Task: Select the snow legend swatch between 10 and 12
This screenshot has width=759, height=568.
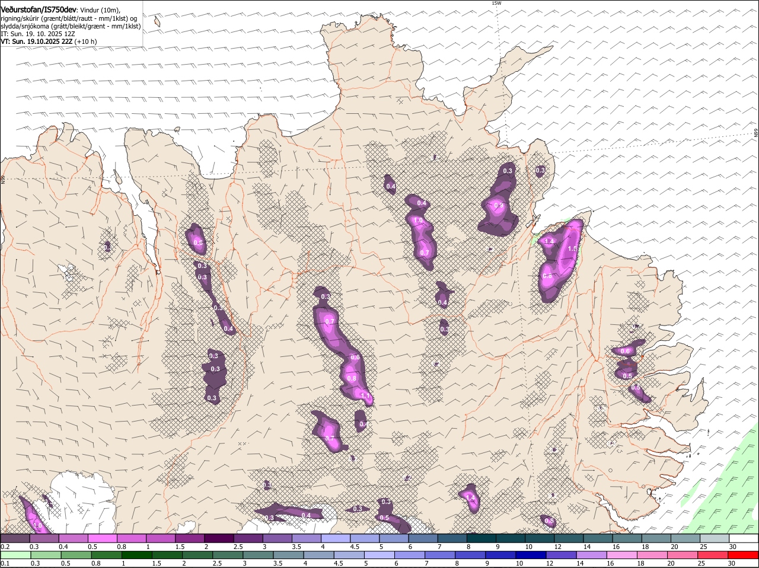Action: 540,538
